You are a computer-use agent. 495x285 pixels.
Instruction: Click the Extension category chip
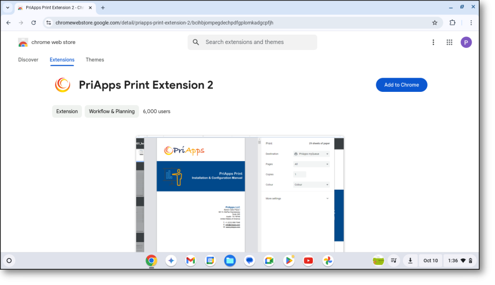point(67,112)
